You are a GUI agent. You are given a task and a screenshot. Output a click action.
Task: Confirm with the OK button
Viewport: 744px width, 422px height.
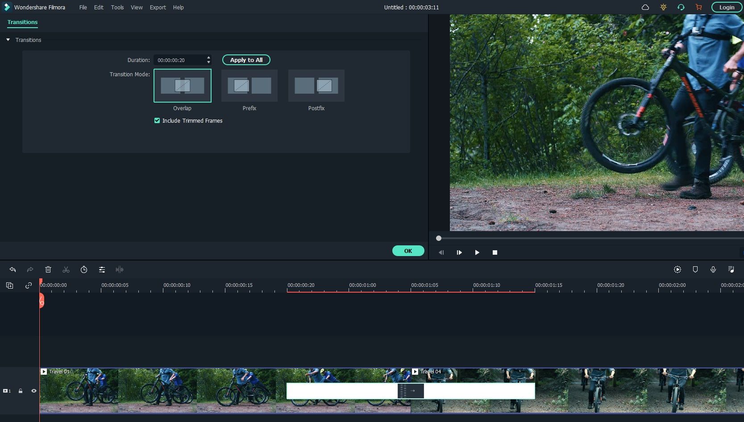[408, 251]
